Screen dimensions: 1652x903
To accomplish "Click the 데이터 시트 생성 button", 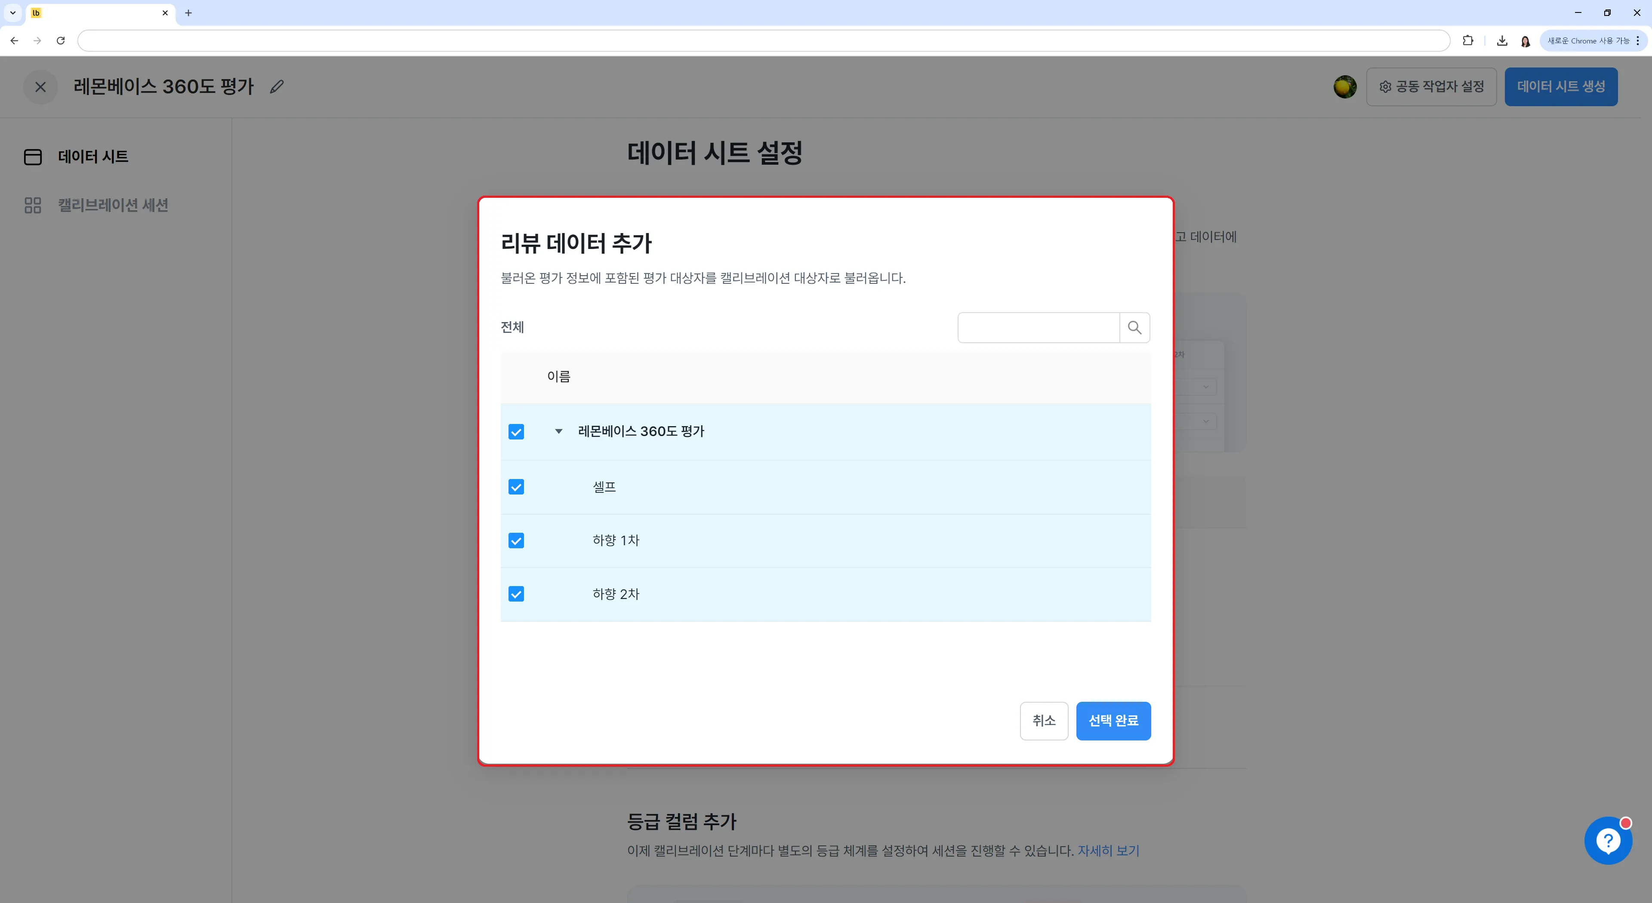I will 1560,86.
